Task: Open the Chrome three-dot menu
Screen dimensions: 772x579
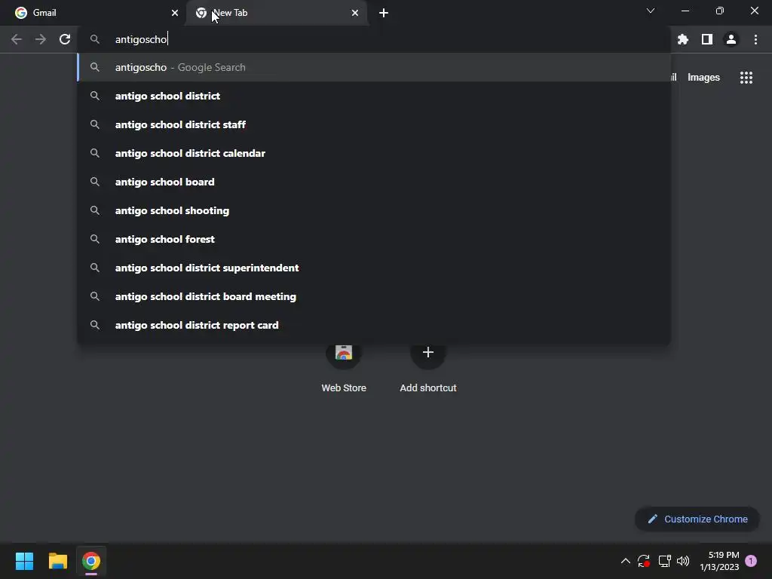Action: (755, 39)
